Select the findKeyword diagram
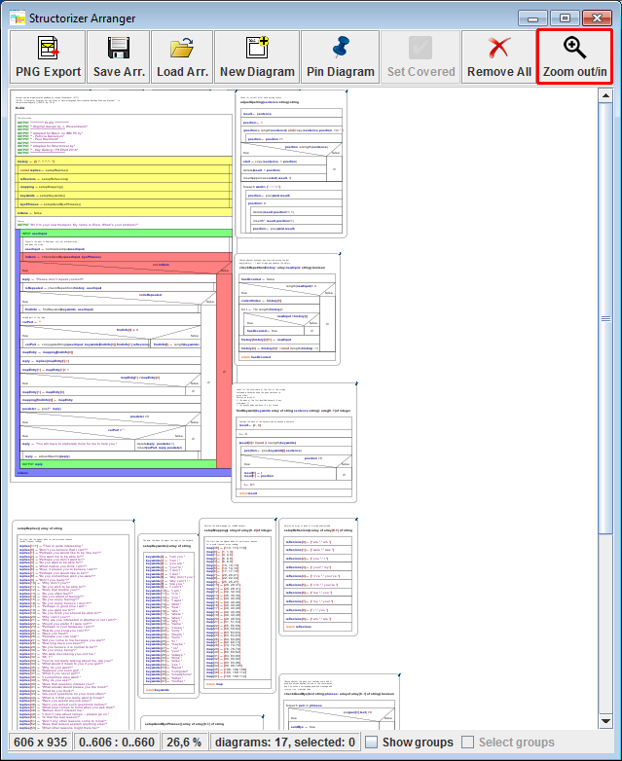This screenshot has height=761, width=622. pos(294,443)
